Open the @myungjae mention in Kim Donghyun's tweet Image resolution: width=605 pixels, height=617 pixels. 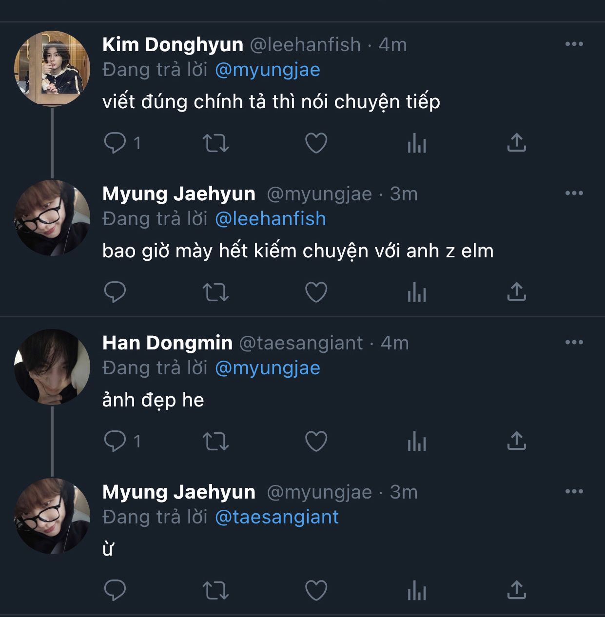point(267,70)
